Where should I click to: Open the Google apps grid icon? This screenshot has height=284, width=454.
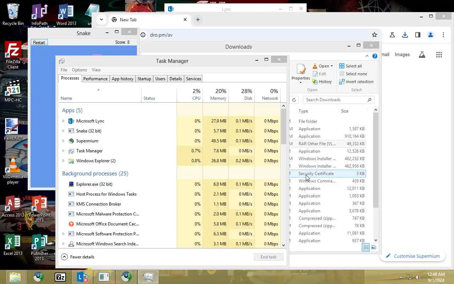(x=439, y=55)
